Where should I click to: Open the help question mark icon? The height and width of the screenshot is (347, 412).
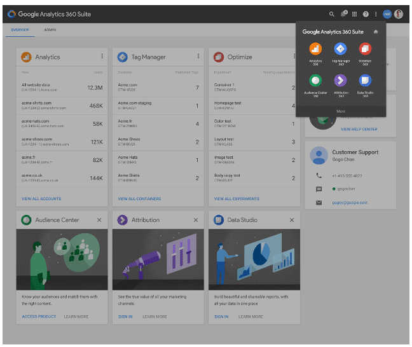[x=366, y=14]
